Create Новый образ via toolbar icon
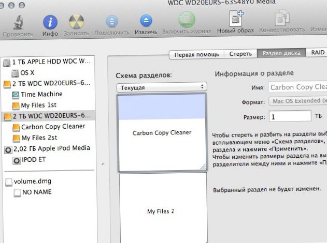327x243 pixels. [x=236, y=18]
